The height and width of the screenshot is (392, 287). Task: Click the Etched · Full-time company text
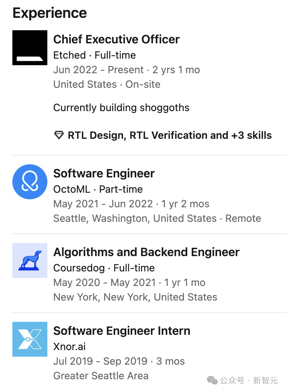click(x=94, y=55)
